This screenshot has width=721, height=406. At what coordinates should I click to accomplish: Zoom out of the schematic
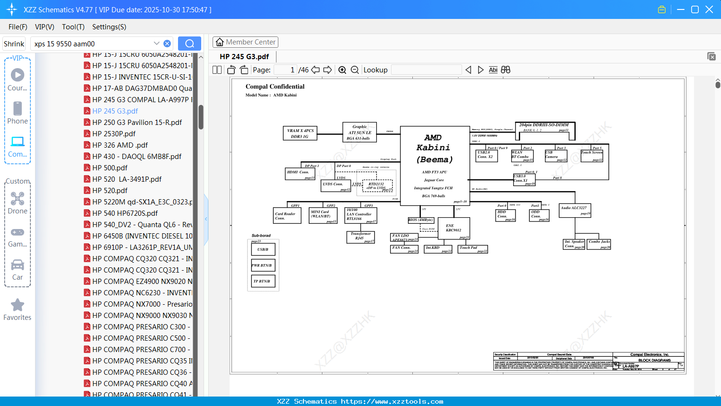click(x=355, y=70)
